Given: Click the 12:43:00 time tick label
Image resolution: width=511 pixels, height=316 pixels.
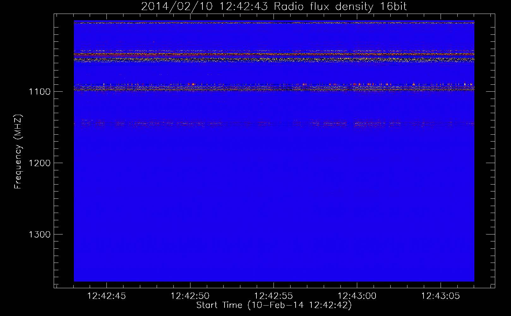Looking at the screenshot, I should click(357, 296).
